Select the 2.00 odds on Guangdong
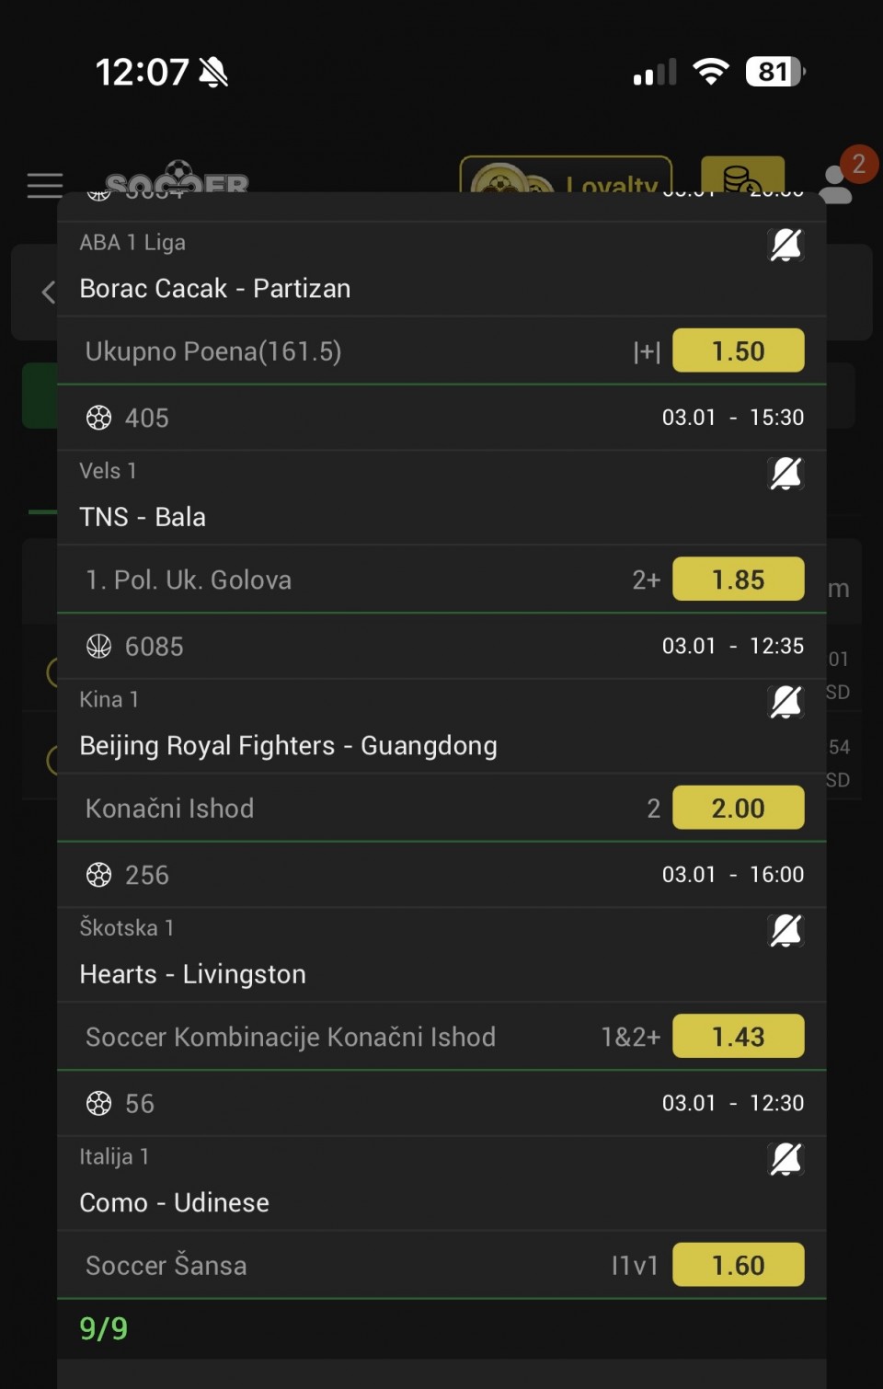The width and height of the screenshot is (883, 1389). pos(738,808)
